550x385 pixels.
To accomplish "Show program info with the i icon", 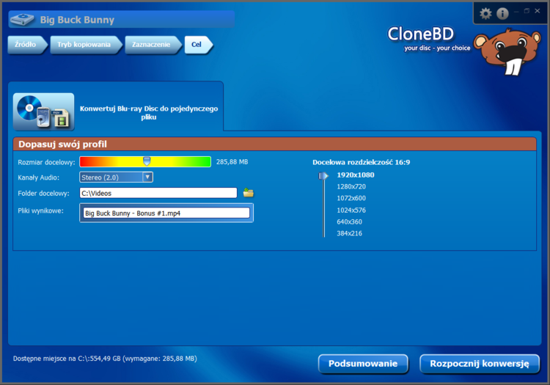I will 502,14.
